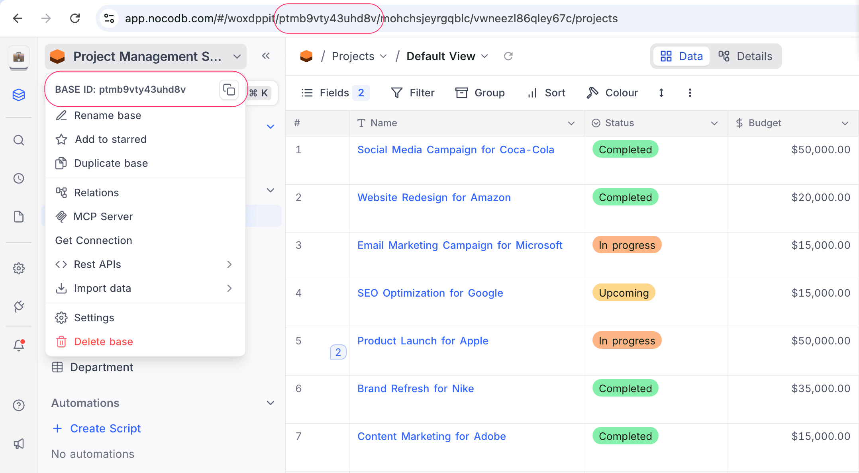Open the row height toolbar icon
The width and height of the screenshot is (859, 473).
pyautogui.click(x=661, y=93)
